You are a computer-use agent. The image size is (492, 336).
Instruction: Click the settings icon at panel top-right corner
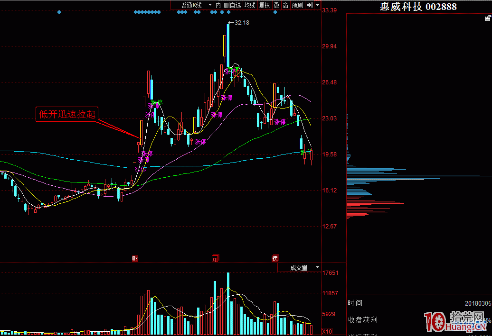tap(487, 18)
